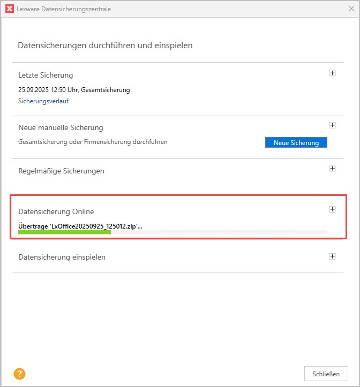The image size is (360, 387).
Task: Expand the Neue manuelle Sicherung section
Action: [332, 125]
